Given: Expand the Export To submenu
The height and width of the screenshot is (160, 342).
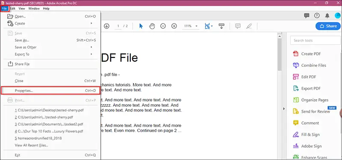Looking at the screenshot, I should [50, 54].
